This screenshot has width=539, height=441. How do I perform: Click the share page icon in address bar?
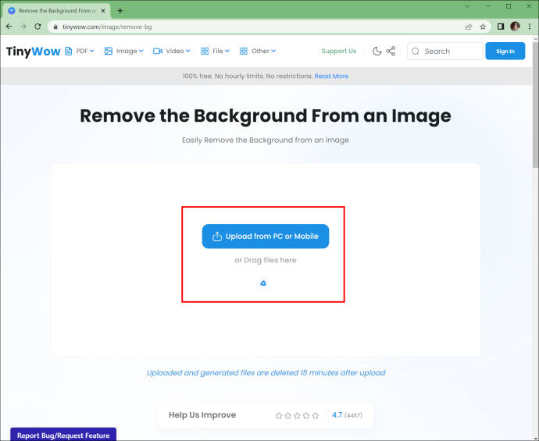[468, 27]
